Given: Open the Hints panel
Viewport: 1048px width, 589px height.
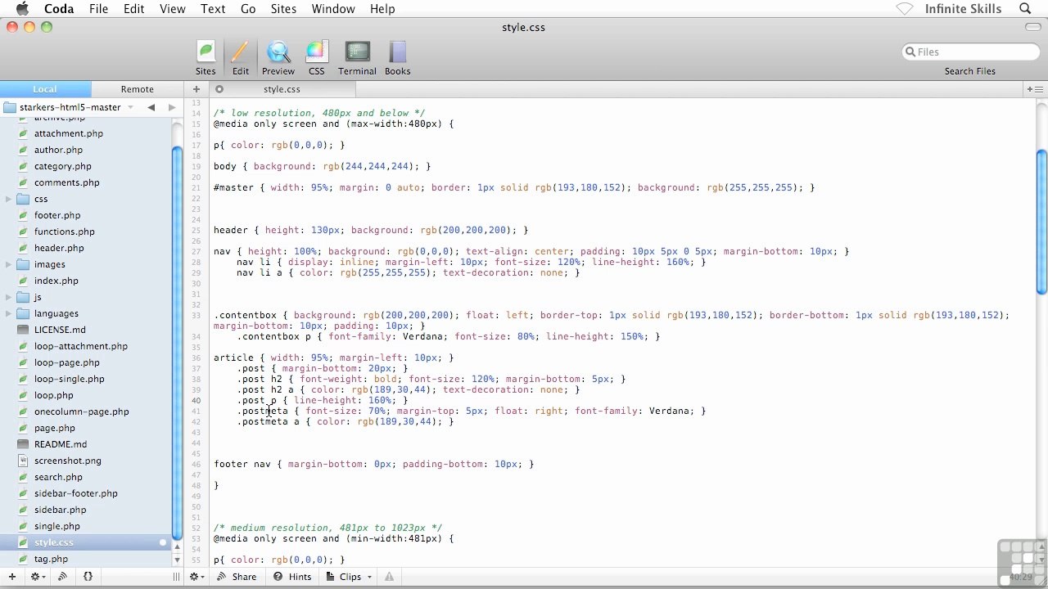Looking at the screenshot, I should point(292,577).
